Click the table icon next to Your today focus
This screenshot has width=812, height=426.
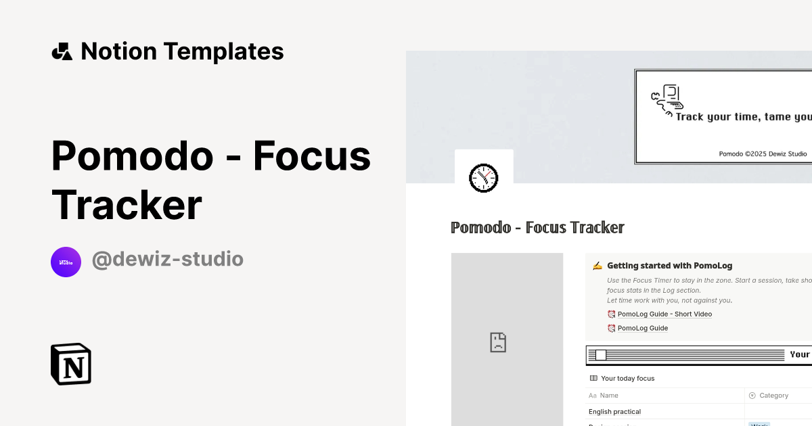pyautogui.click(x=593, y=378)
